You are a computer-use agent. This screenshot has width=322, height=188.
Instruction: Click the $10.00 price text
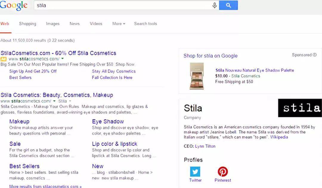coord(221,76)
